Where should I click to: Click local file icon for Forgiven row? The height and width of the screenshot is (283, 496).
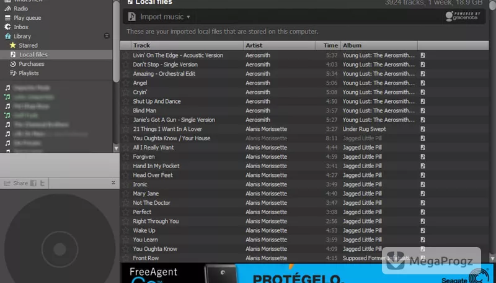(423, 156)
